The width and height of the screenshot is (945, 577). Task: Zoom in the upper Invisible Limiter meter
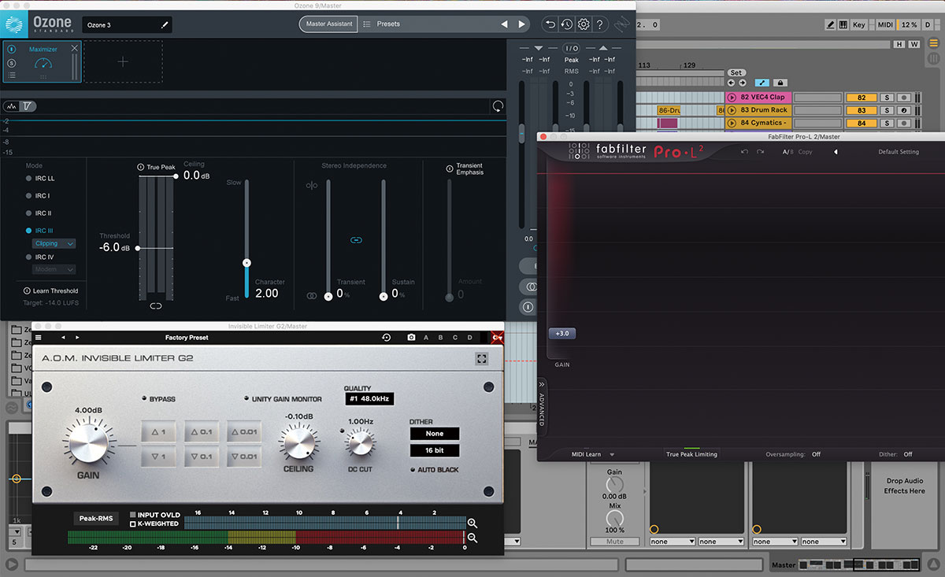click(472, 523)
